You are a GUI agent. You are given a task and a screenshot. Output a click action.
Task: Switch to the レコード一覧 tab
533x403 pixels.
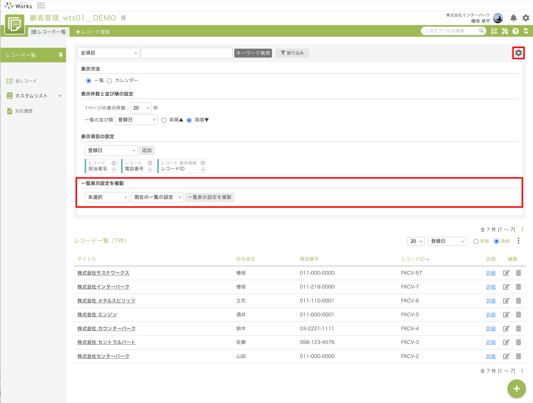(49, 32)
